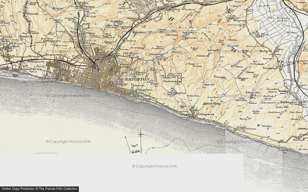Click the Nore Down label
The height and width of the screenshot is (192, 308).
point(296,112)
